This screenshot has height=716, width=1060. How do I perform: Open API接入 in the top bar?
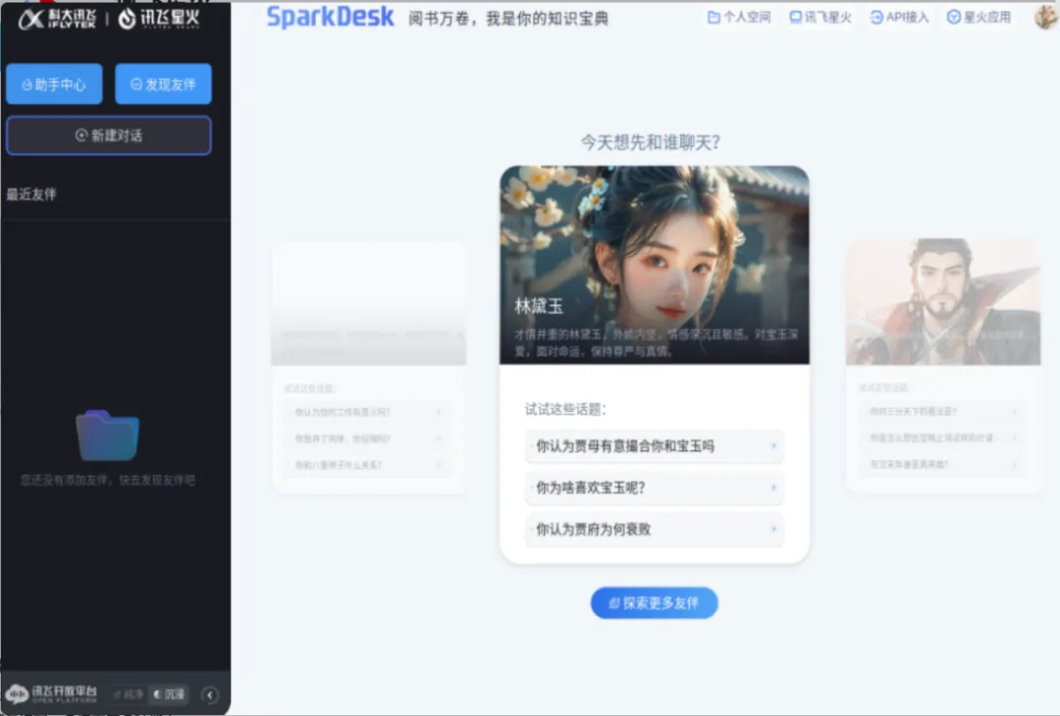pos(899,17)
